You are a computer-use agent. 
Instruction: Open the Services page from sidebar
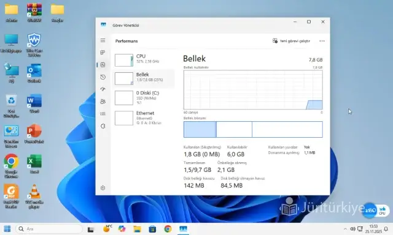(103, 126)
